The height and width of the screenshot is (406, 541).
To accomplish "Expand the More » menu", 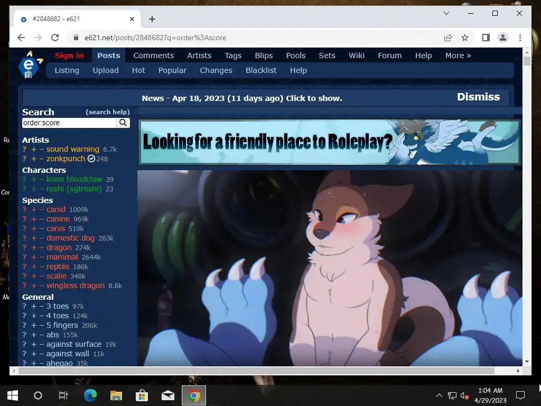I will 458,56.
